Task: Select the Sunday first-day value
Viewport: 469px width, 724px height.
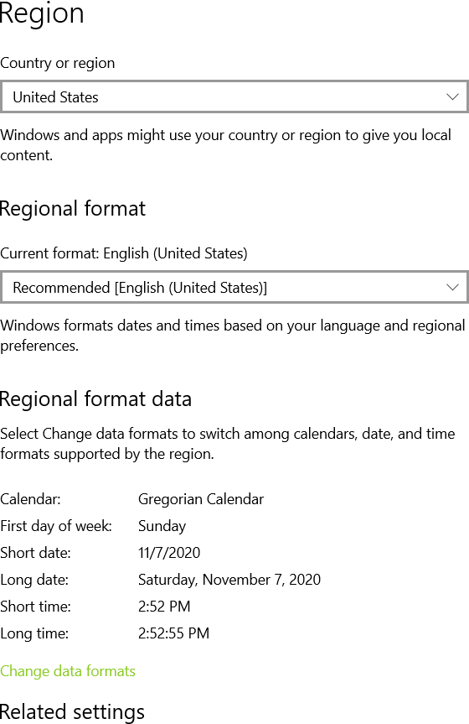Action: (162, 526)
